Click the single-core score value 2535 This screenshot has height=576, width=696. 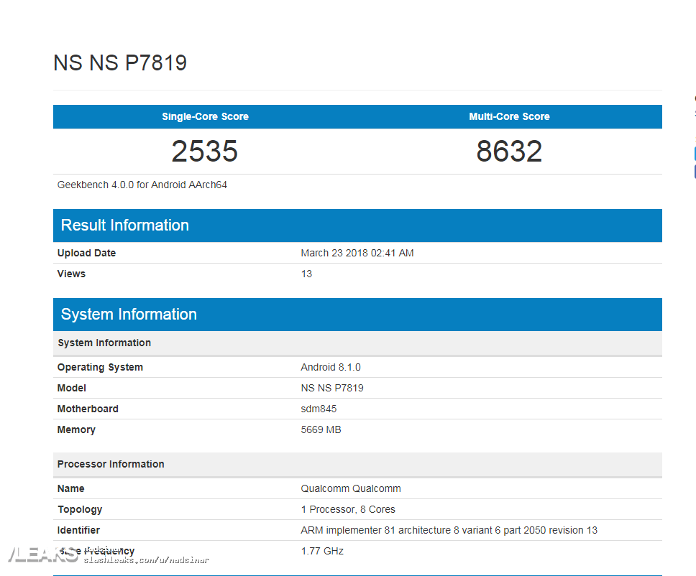(x=205, y=151)
